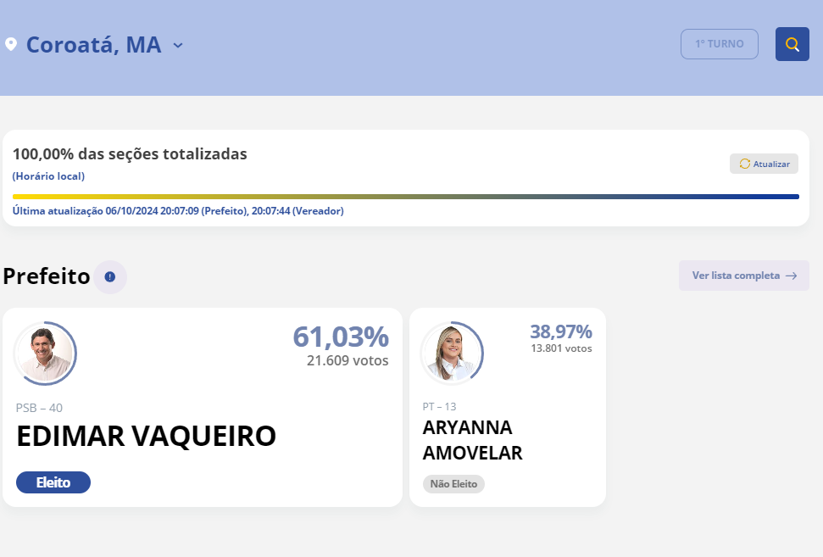Click the Não Eleito badge
The height and width of the screenshot is (557, 823).
pos(453,484)
